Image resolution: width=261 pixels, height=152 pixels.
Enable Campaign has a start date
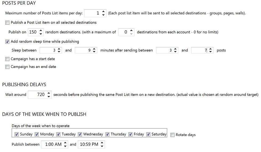pos(7,59)
